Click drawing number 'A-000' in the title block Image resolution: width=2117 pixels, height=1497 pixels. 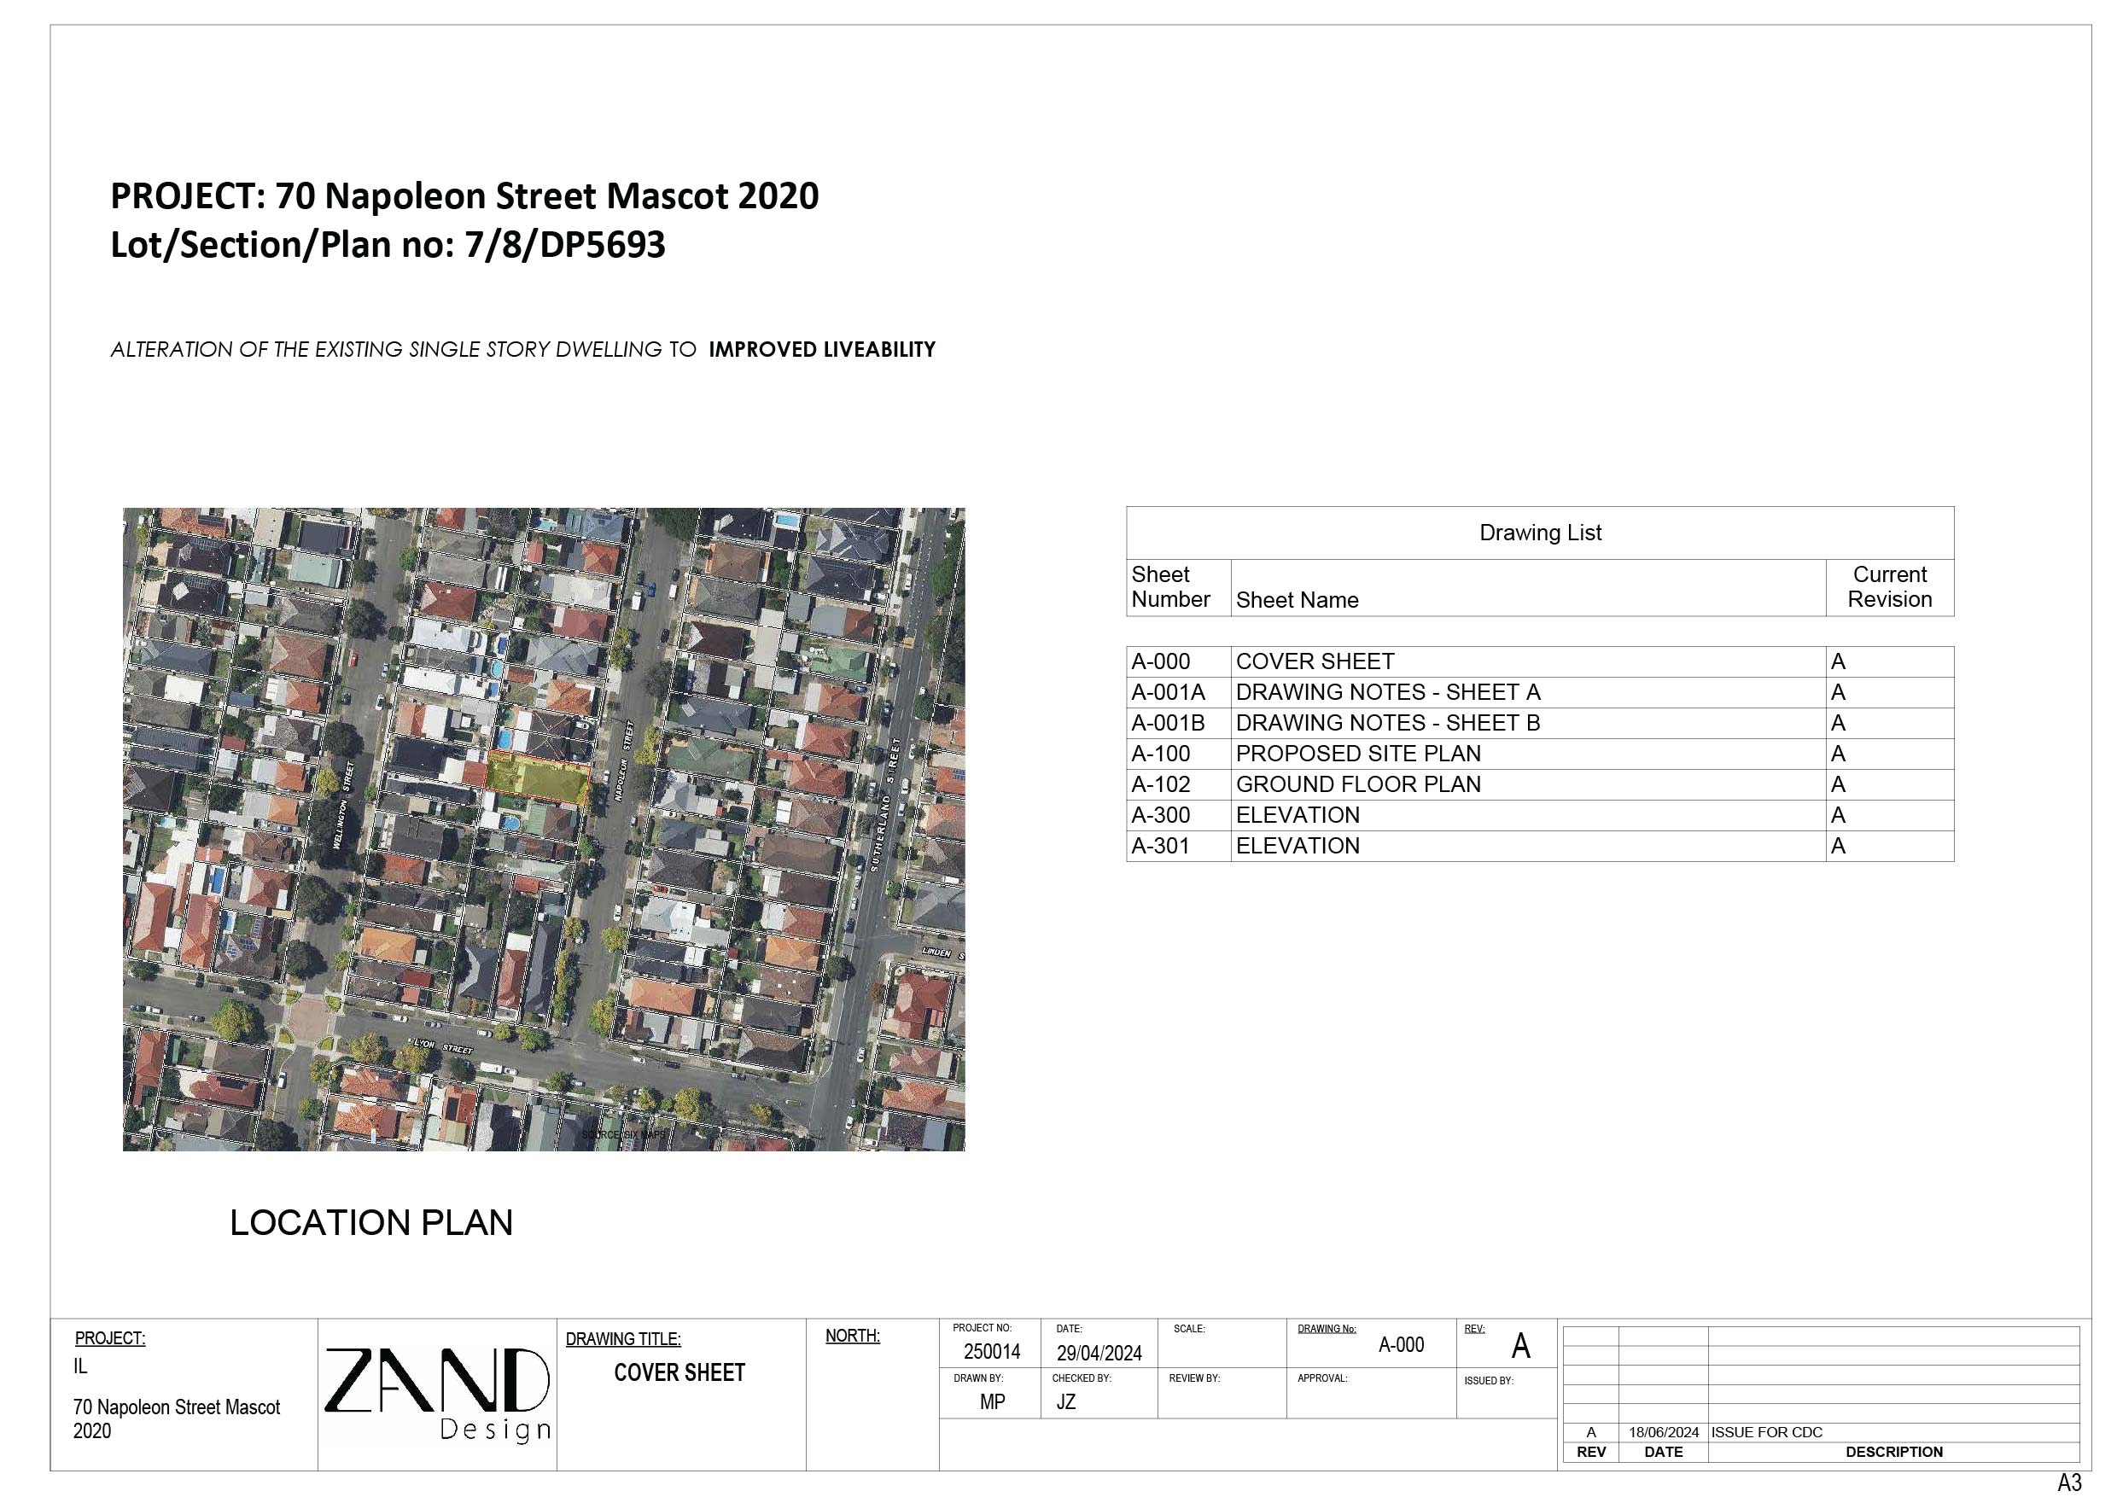click(x=1401, y=1345)
